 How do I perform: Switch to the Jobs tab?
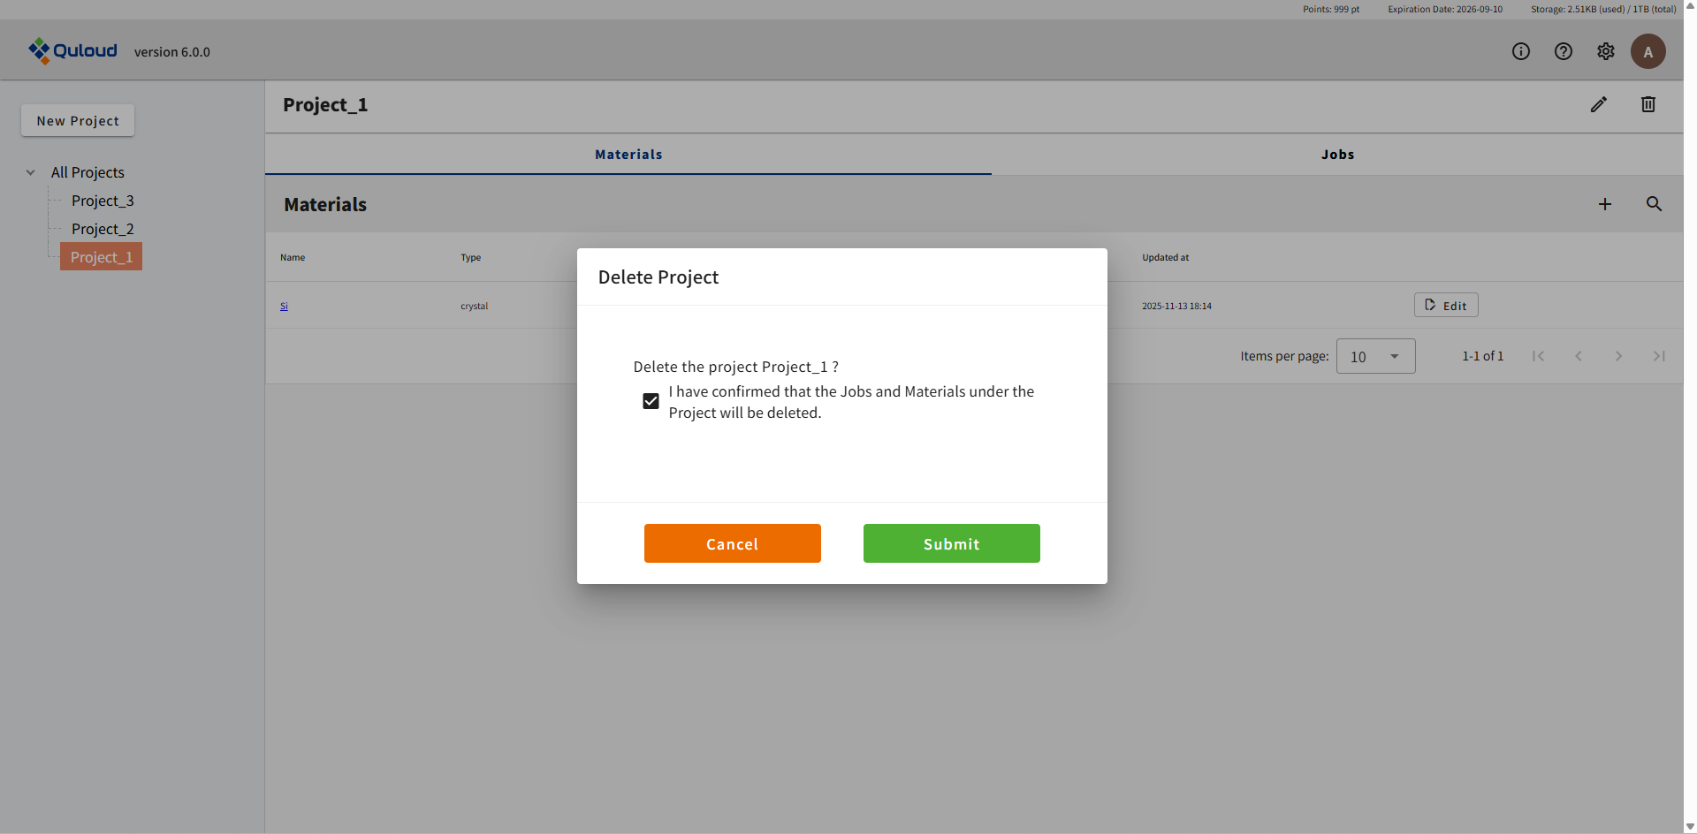click(x=1336, y=155)
